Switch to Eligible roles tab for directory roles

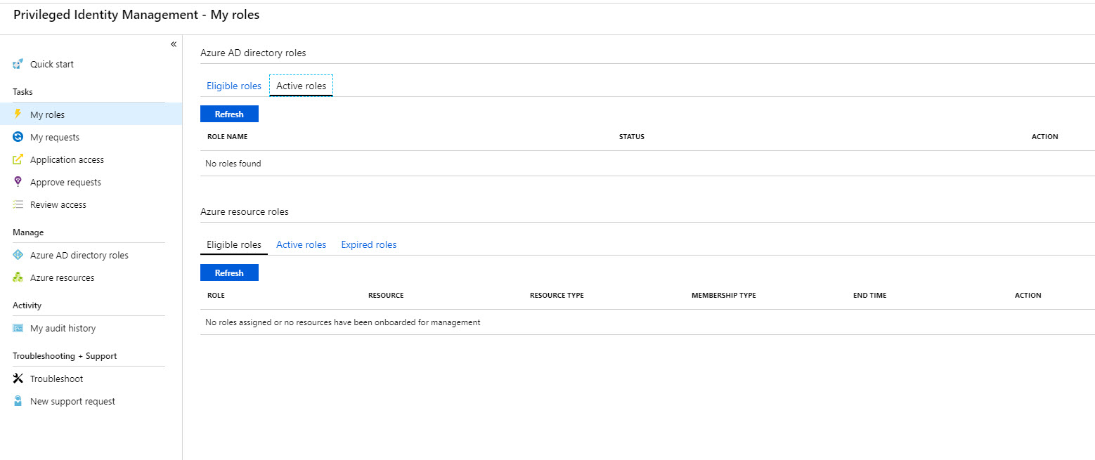point(233,86)
